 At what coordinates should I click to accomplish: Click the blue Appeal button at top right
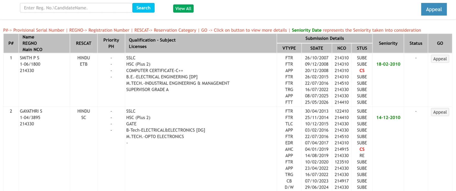[x=434, y=9]
